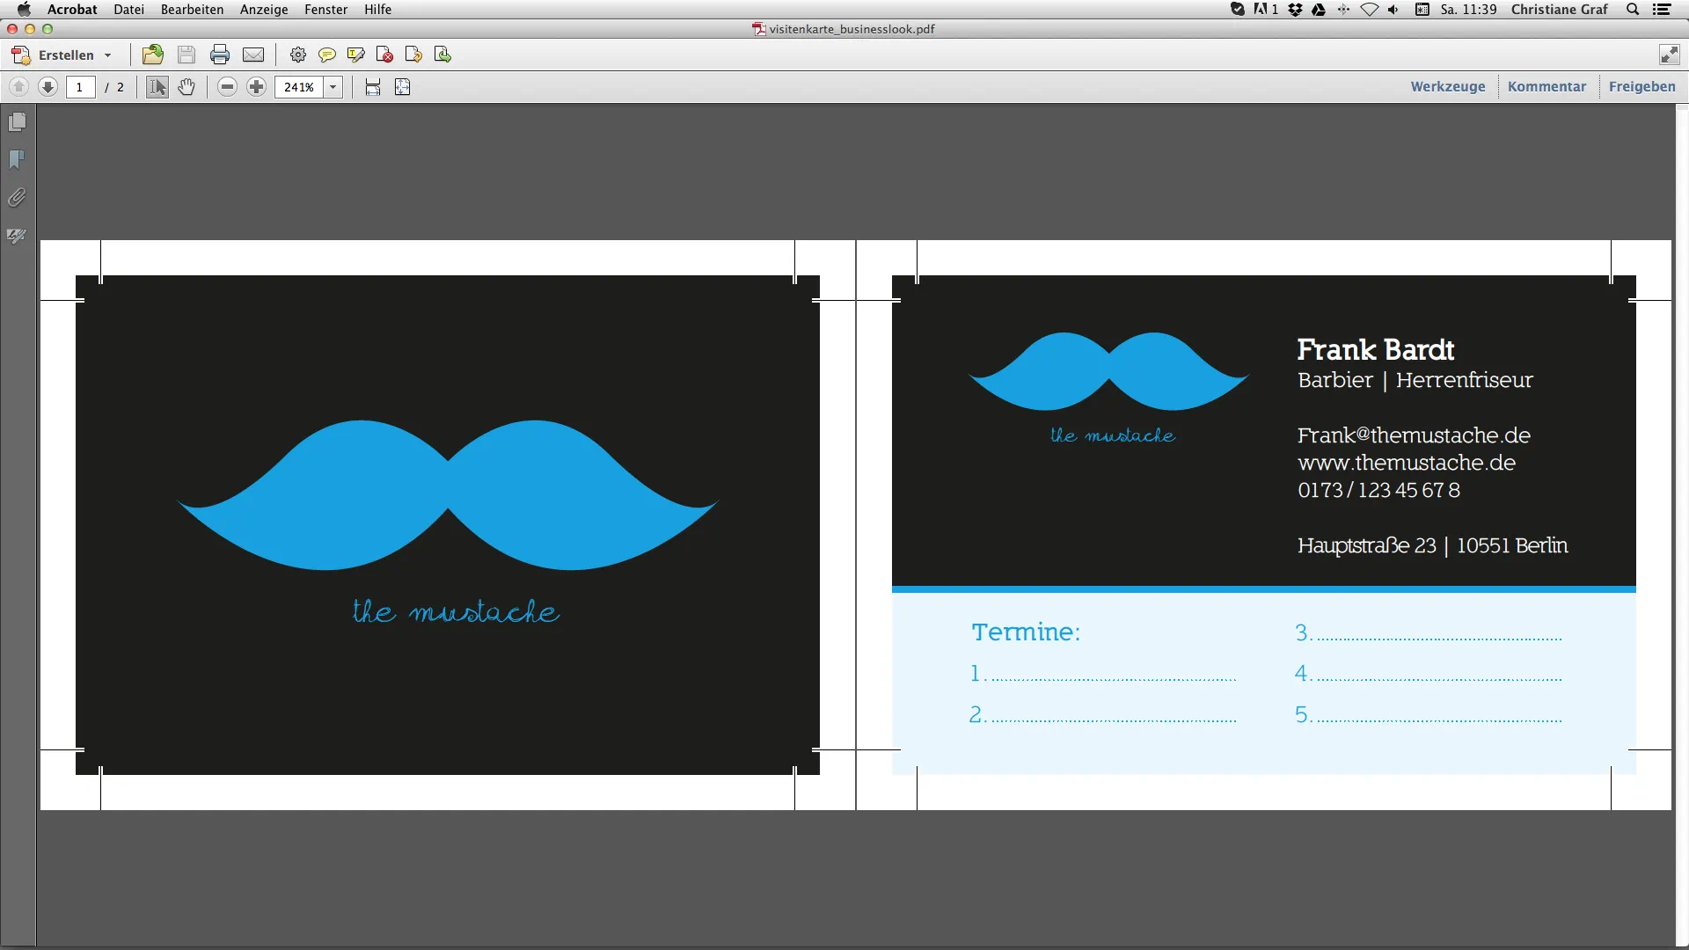This screenshot has height=950, width=1689.
Task: Open the zoom percentage dropdown arrow
Action: point(333,87)
